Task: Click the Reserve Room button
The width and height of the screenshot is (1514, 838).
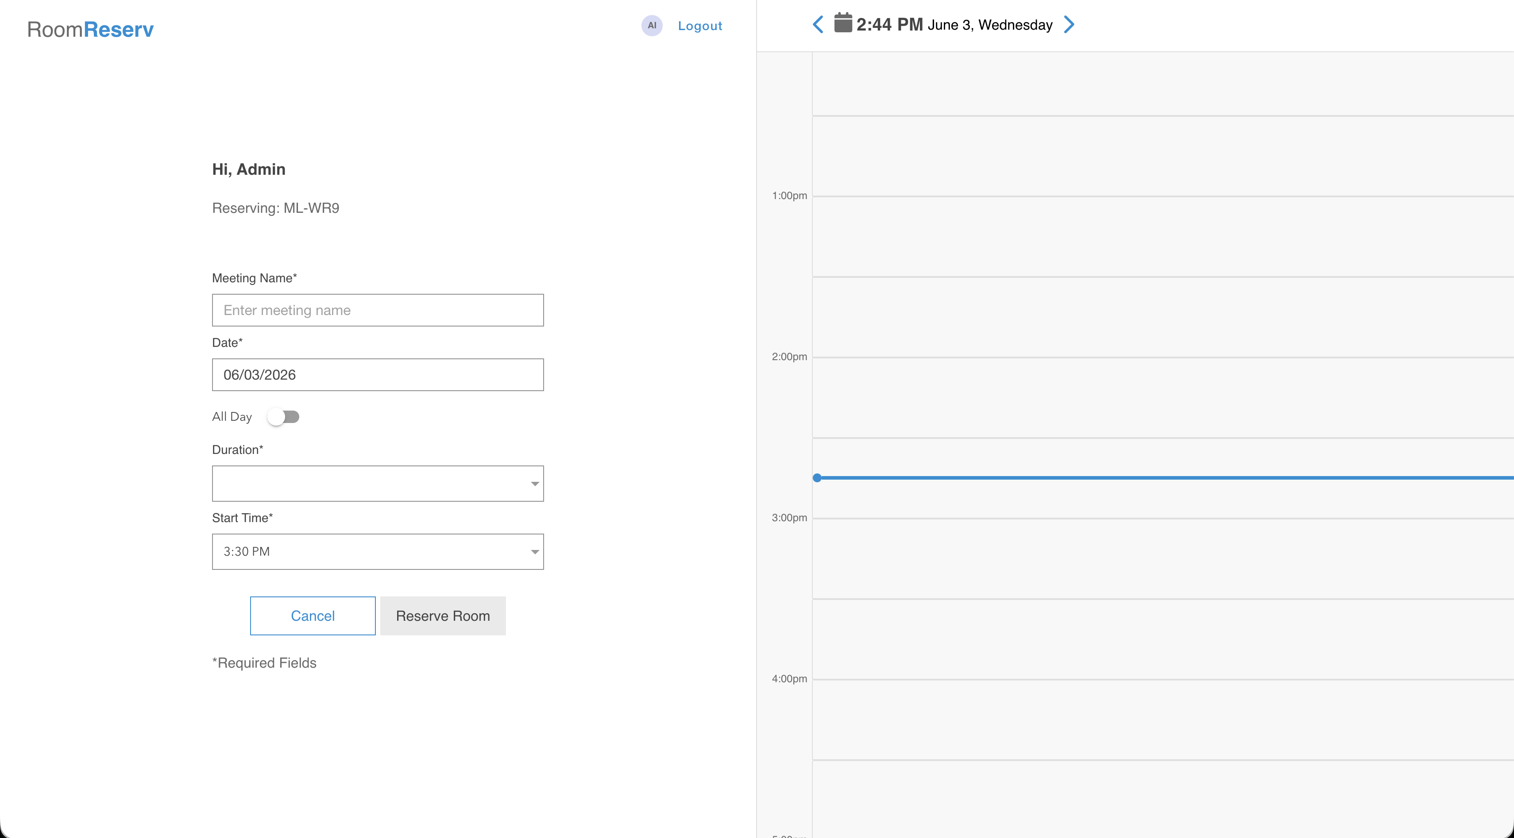Action: coord(443,615)
